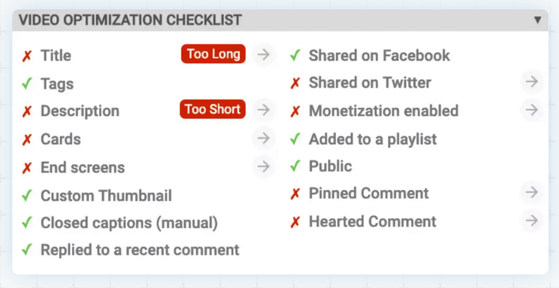
Task: Open the Monetization enabled arrow
Action: coord(531,110)
